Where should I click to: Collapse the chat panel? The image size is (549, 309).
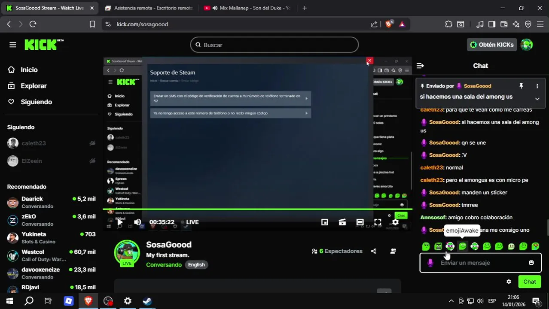[x=420, y=66]
